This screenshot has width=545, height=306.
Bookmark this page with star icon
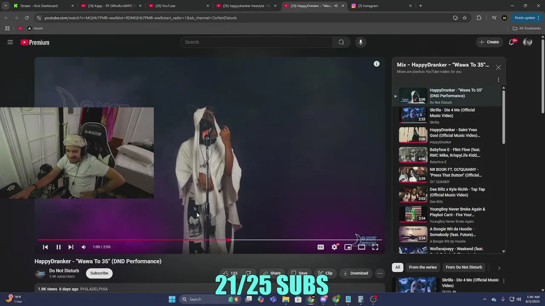pos(465,18)
